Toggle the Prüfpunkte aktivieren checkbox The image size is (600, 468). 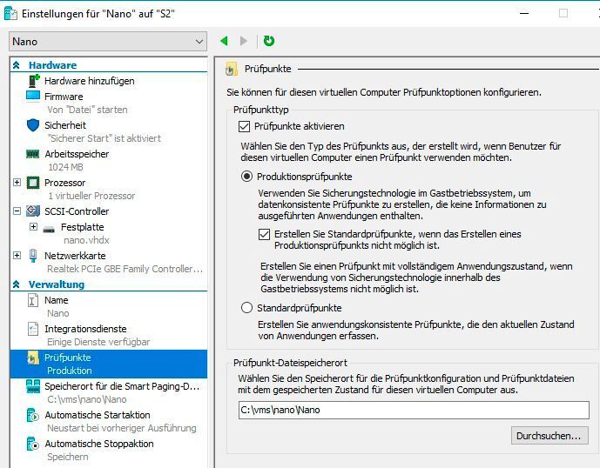coord(244,126)
